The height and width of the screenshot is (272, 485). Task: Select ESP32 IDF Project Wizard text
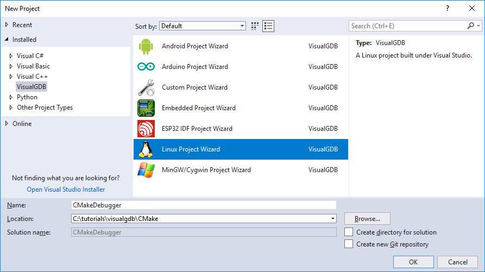pos(197,129)
